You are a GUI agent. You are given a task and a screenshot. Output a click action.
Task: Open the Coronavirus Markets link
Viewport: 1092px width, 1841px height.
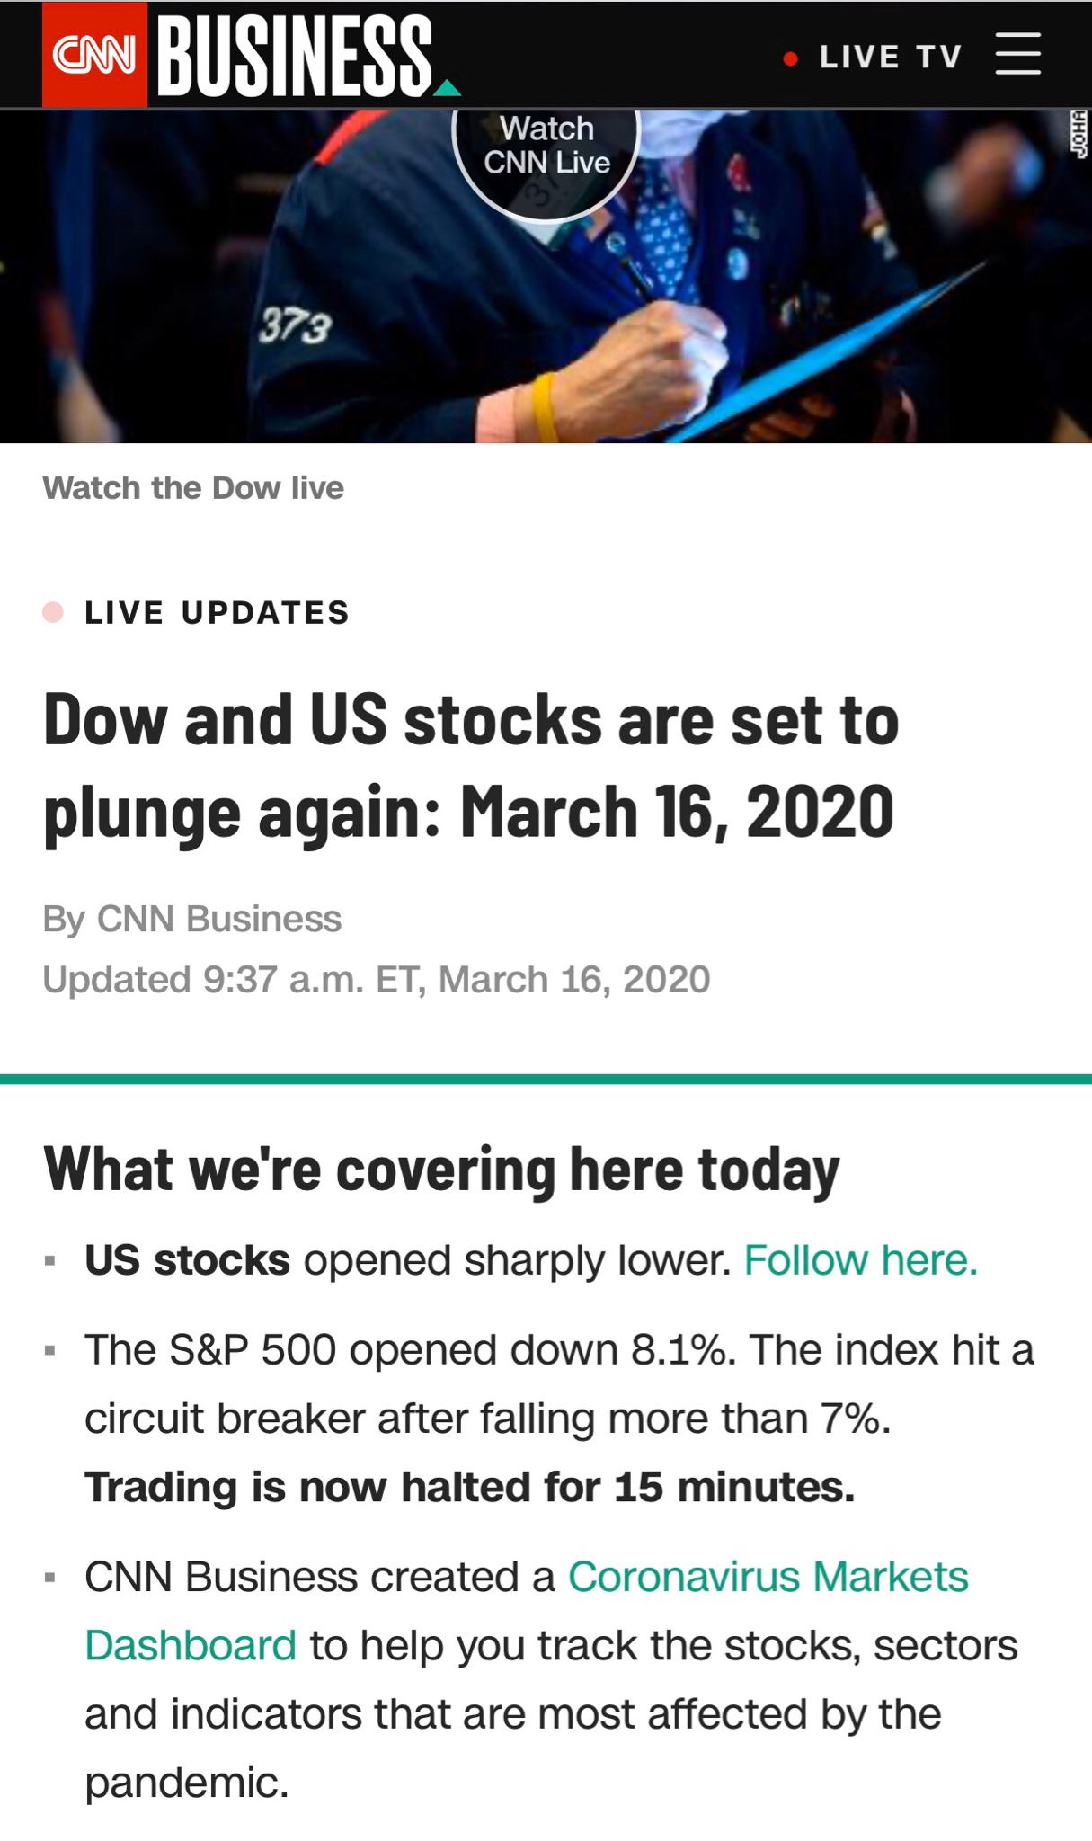click(x=768, y=1577)
